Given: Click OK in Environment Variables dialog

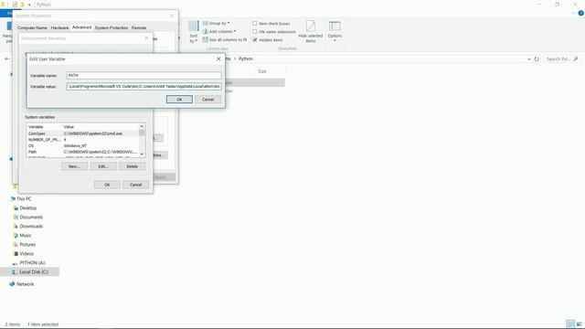Looking at the screenshot, I should [x=107, y=185].
